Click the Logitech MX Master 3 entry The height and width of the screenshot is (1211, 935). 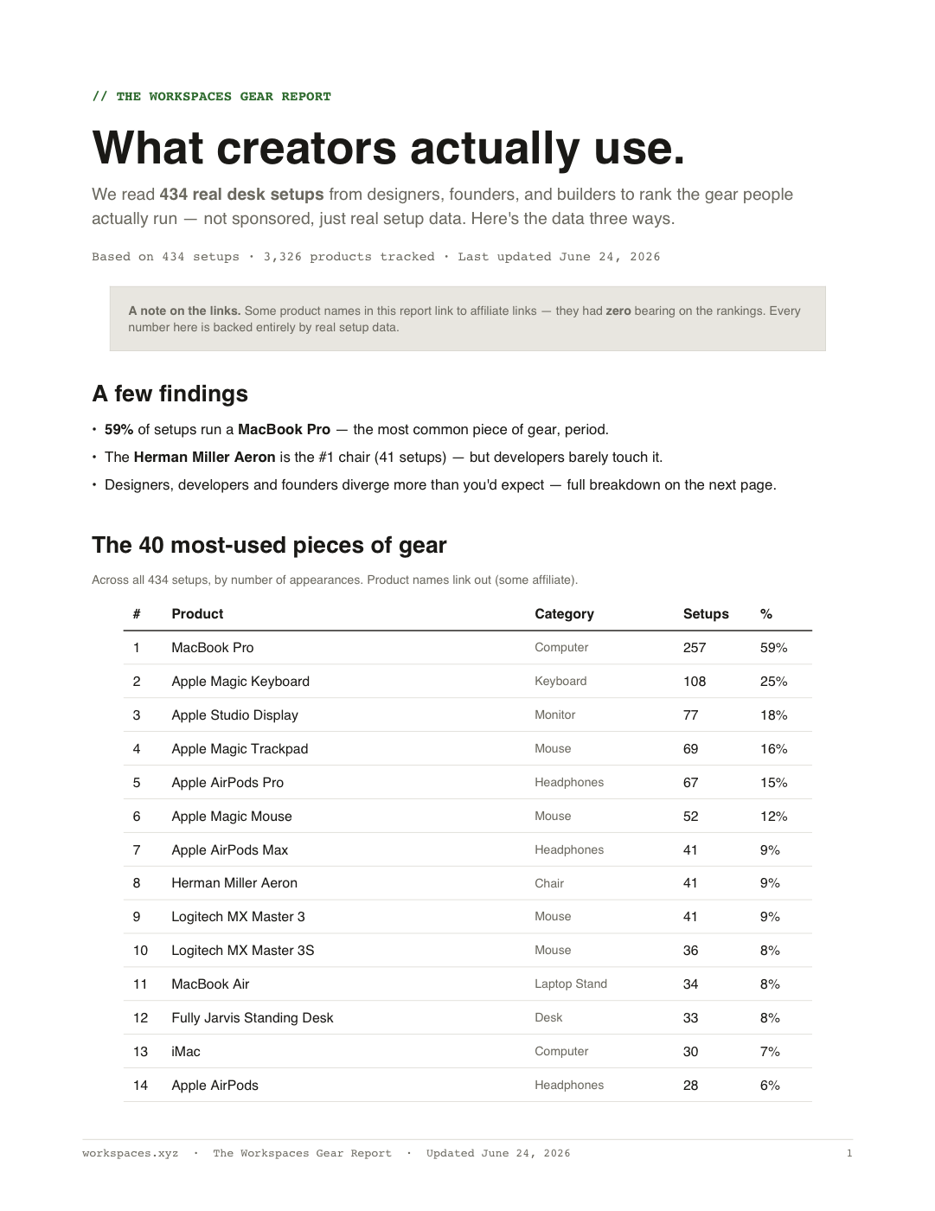pos(238,916)
